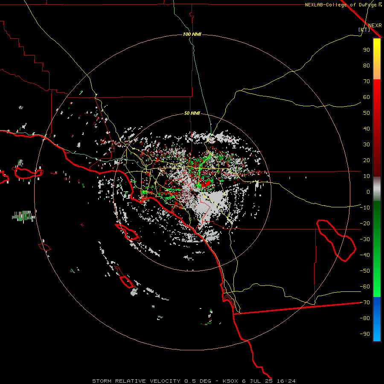Viewport: 384px width, 384px height.
Task: Click the Storm Relative Velocity caption at bottom
Action: pyautogui.click(x=194, y=381)
